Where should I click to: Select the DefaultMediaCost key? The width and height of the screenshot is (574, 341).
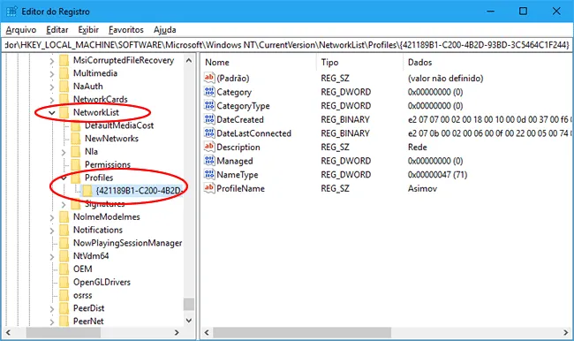tap(119, 125)
